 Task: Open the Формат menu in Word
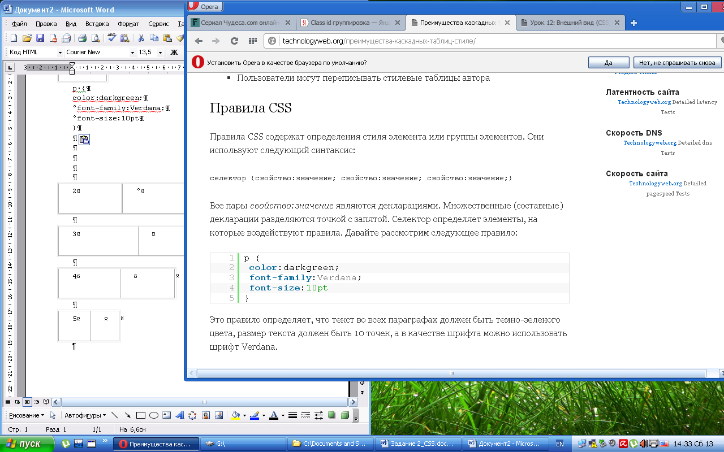[x=128, y=24]
